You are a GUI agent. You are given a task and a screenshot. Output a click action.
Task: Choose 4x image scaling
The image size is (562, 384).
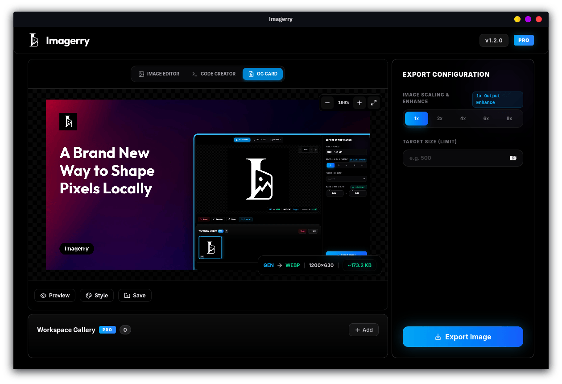(x=463, y=119)
